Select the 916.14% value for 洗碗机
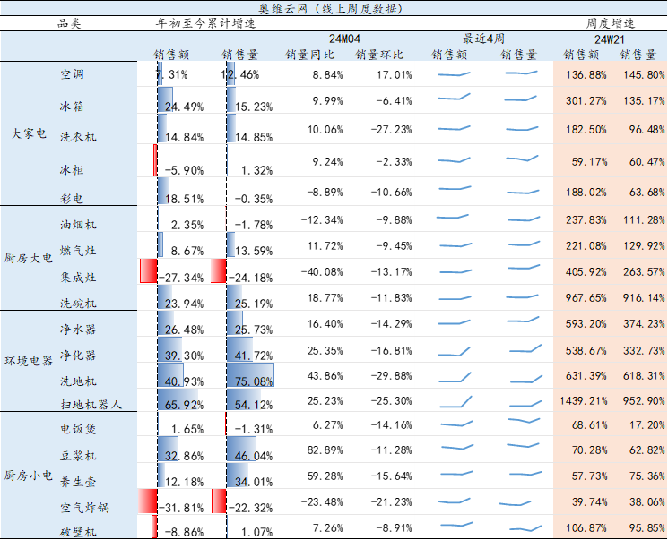 644,298
